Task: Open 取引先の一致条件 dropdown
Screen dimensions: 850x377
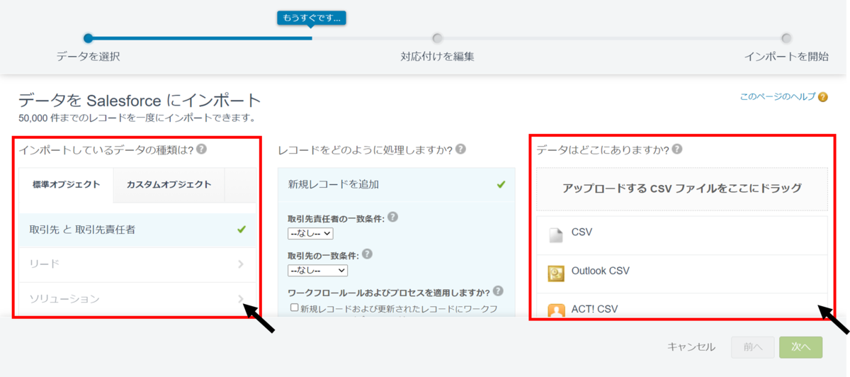Action: pos(317,270)
